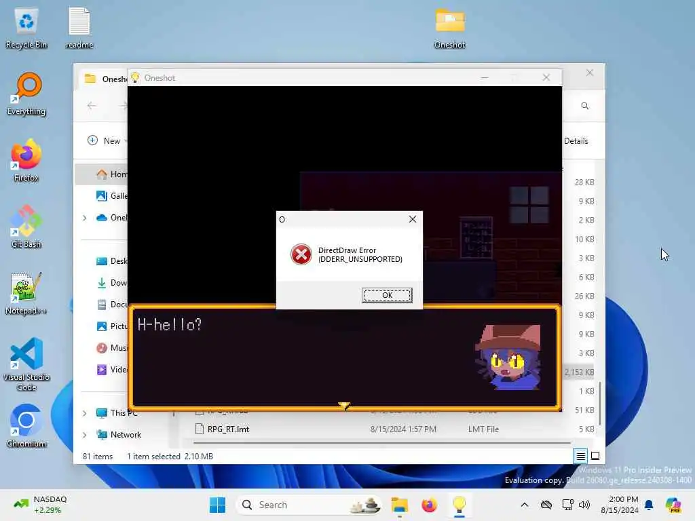695x521 pixels.
Task: Click the network tray icon
Action: tap(567, 505)
